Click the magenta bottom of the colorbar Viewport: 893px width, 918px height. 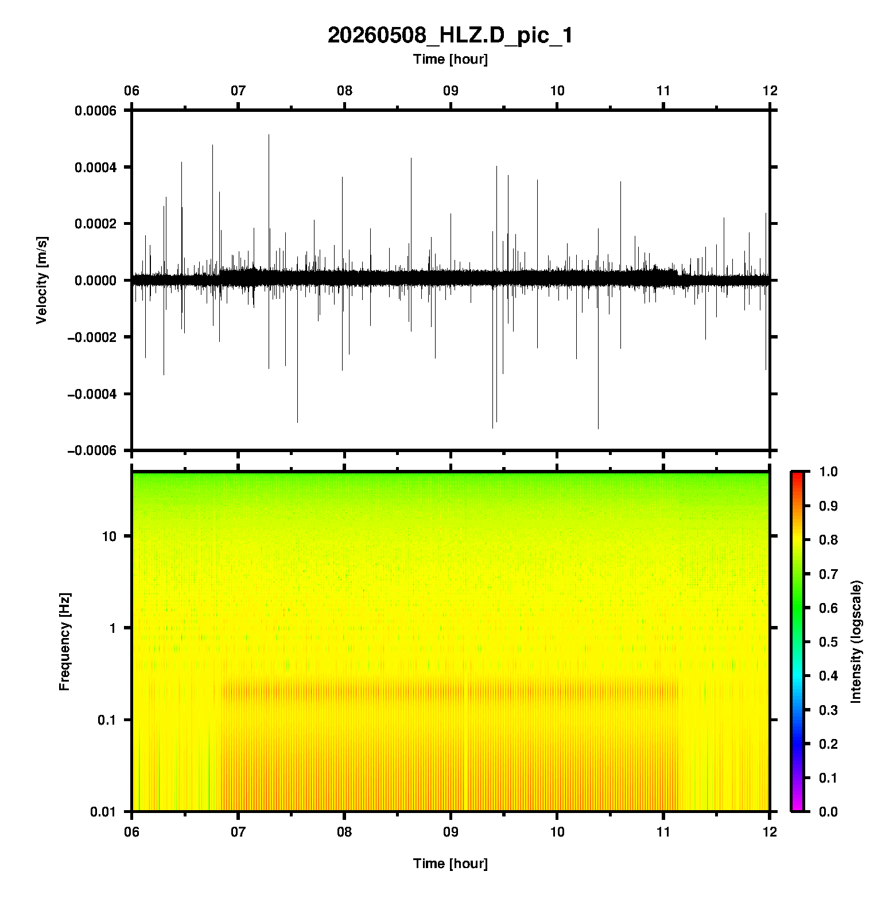pos(797,806)
